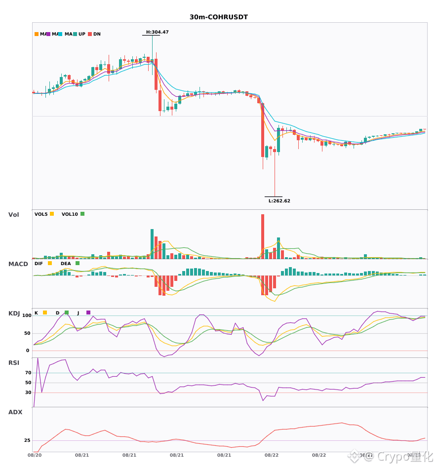Click the VOL5 legend text

41,214
